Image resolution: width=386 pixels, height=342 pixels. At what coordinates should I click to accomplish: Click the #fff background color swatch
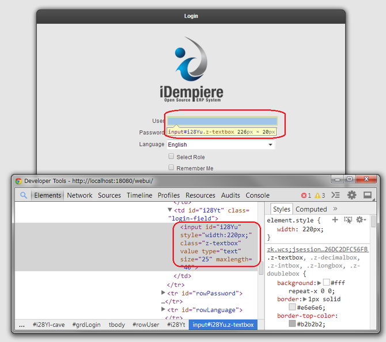pos(326,282)
